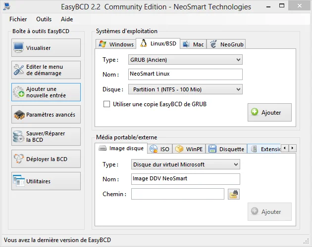This screenshot has width=312, height=247.
Task: Open Utilitaires section
Action: (46, 181)
